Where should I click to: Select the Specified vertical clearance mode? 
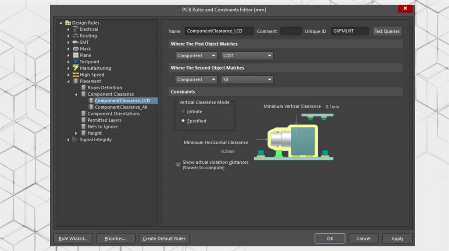click(183, 121)
